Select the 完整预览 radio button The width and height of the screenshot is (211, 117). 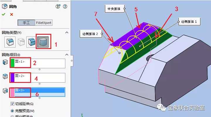[x=12, y=111]
